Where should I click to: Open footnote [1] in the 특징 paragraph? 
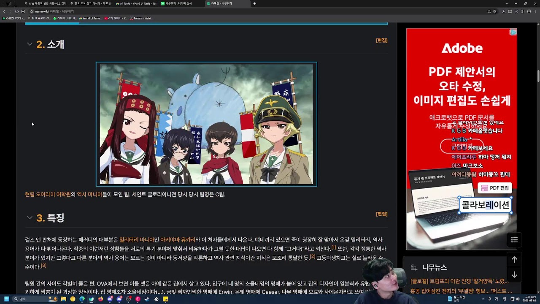tap(333, 247)
